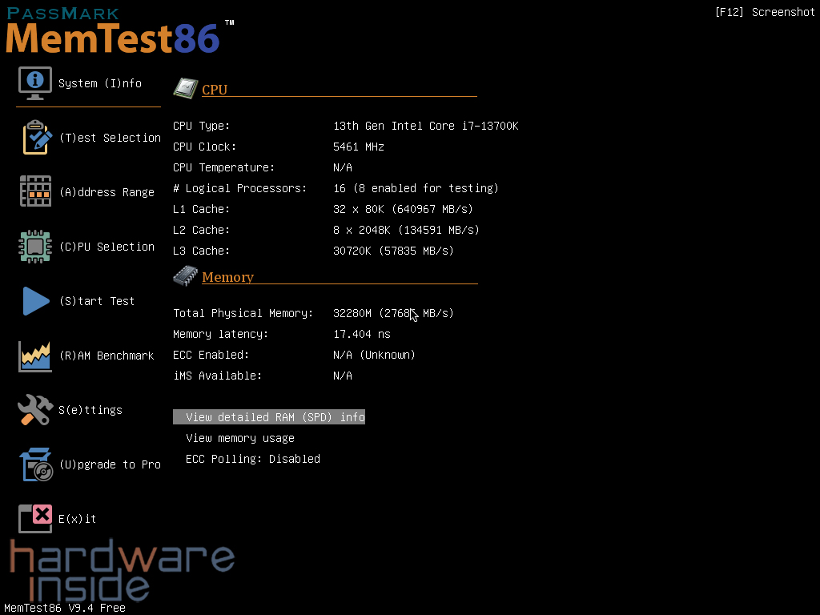The width and height of the screenshot is (820, 615).
Task: Click the L1 Cache value 32 x 80K
Action: pos(403,209)
